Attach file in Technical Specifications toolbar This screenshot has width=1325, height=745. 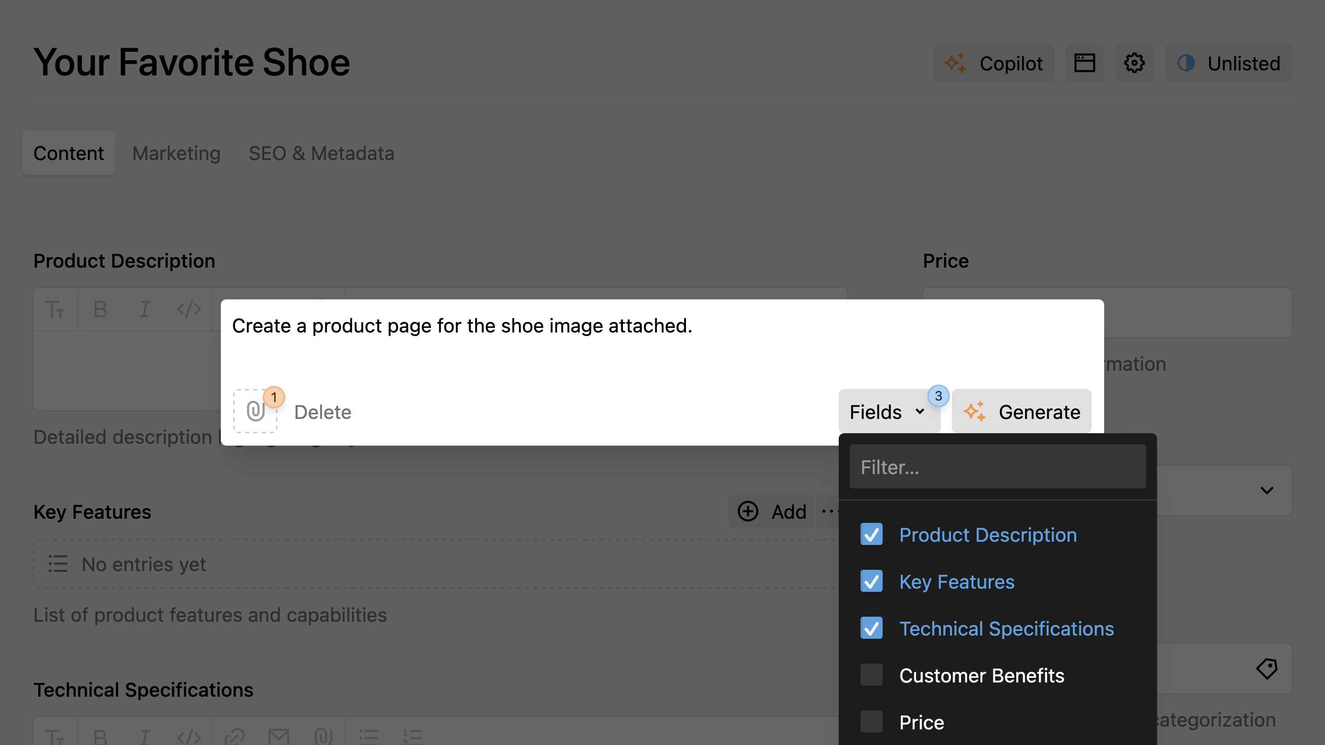[323, 737]
